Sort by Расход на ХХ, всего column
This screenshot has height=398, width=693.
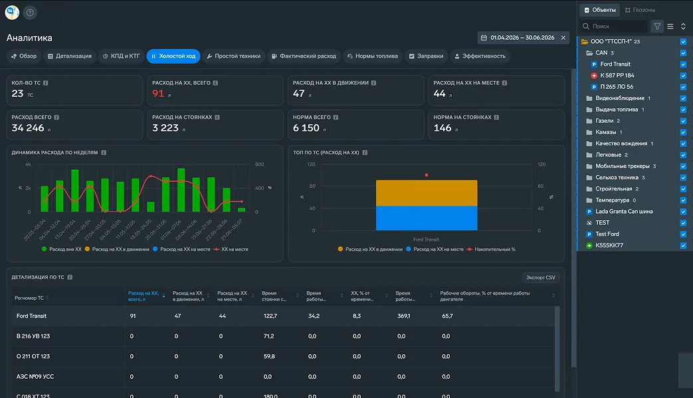coord(146,296)
